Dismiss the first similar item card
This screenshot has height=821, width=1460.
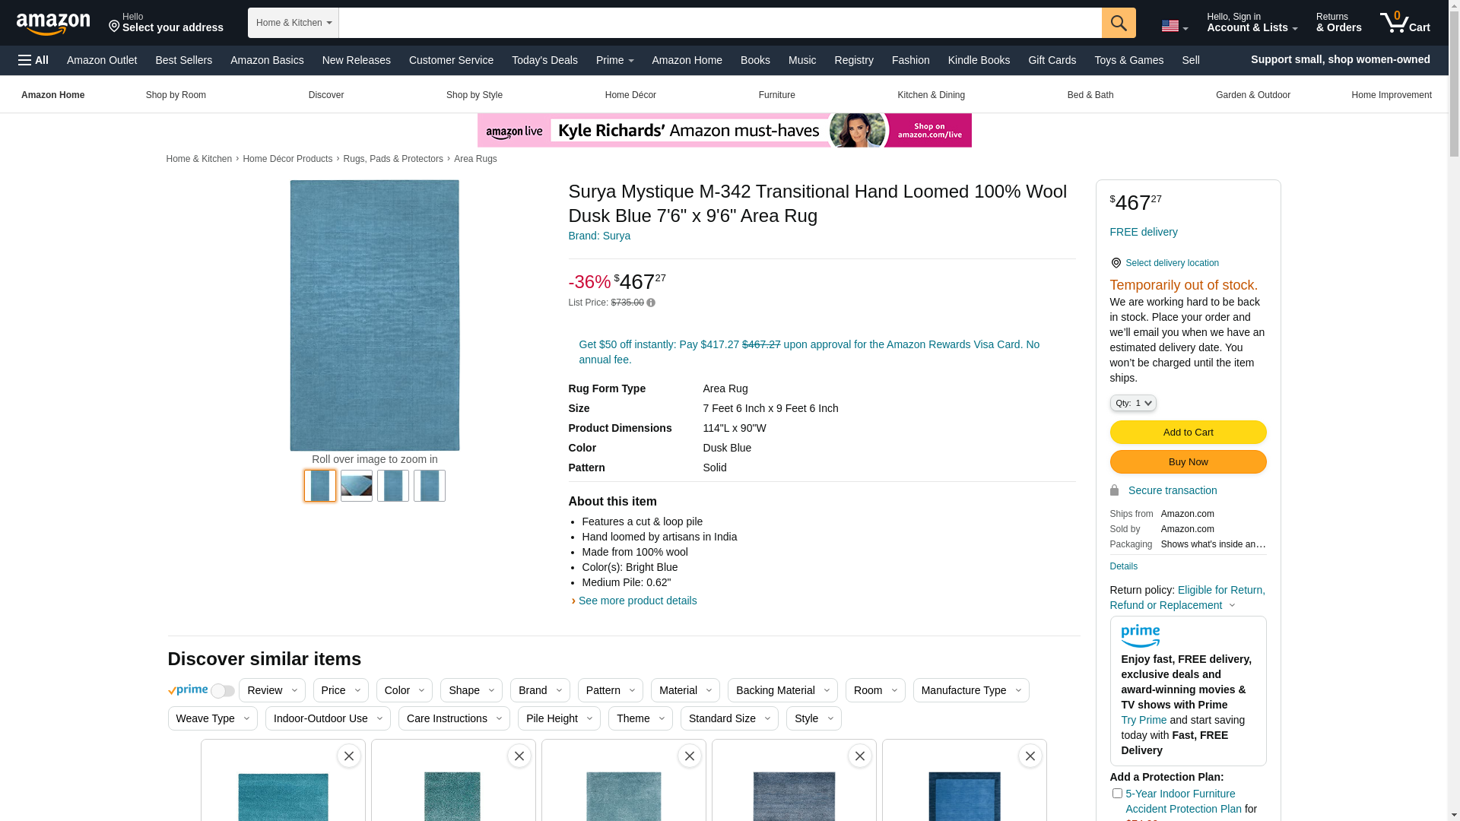pos(349,756)
